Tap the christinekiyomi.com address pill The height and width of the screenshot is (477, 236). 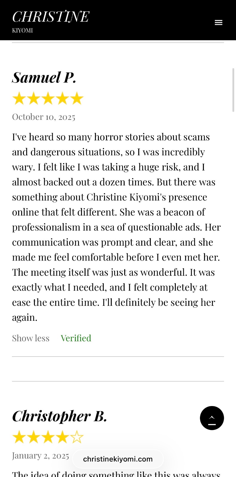(x=118, y=459)
